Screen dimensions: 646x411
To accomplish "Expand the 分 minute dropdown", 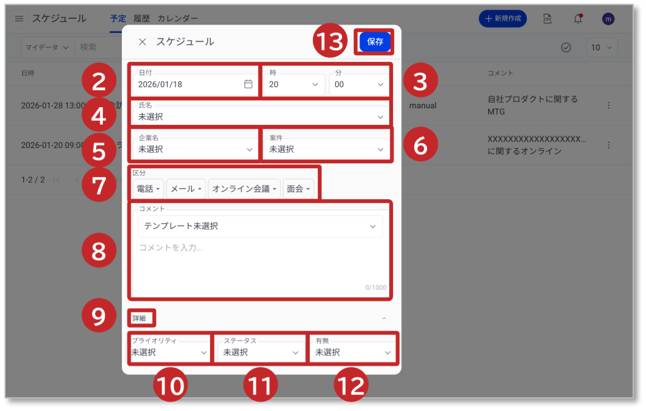I will [358, 84].
